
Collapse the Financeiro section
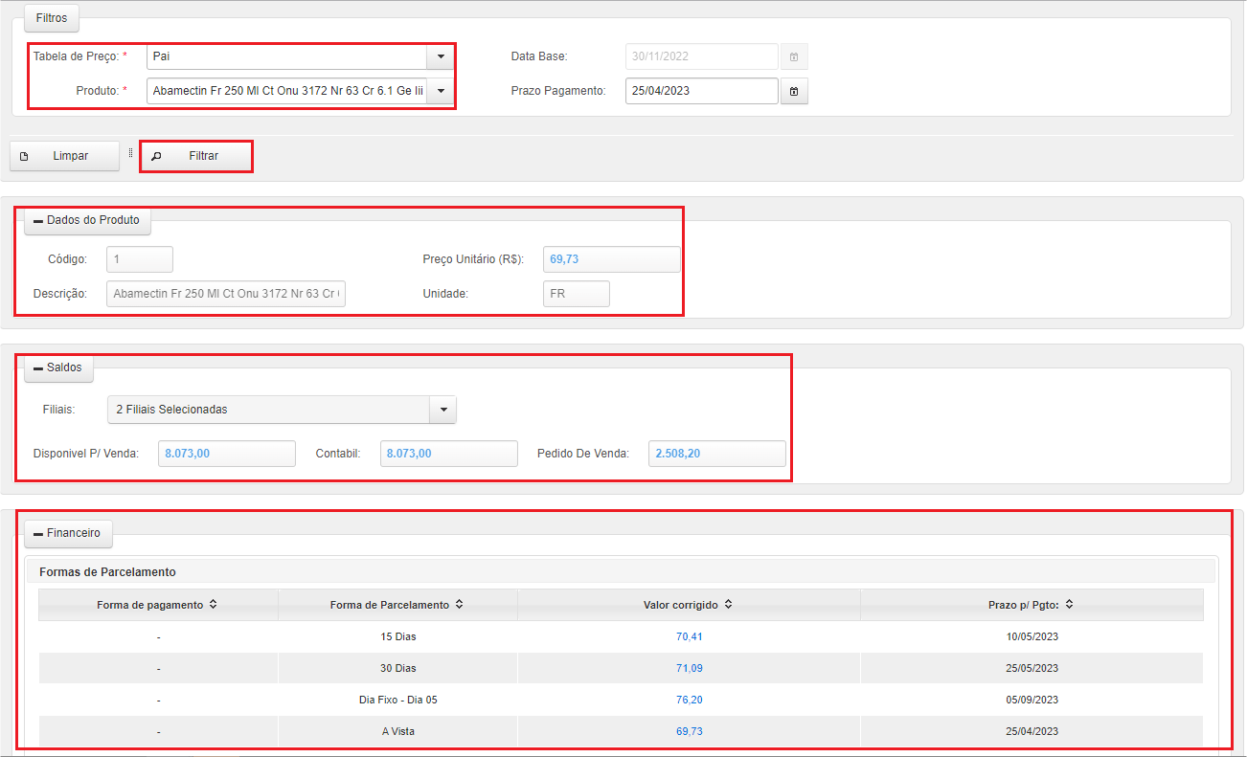[38, 533]
